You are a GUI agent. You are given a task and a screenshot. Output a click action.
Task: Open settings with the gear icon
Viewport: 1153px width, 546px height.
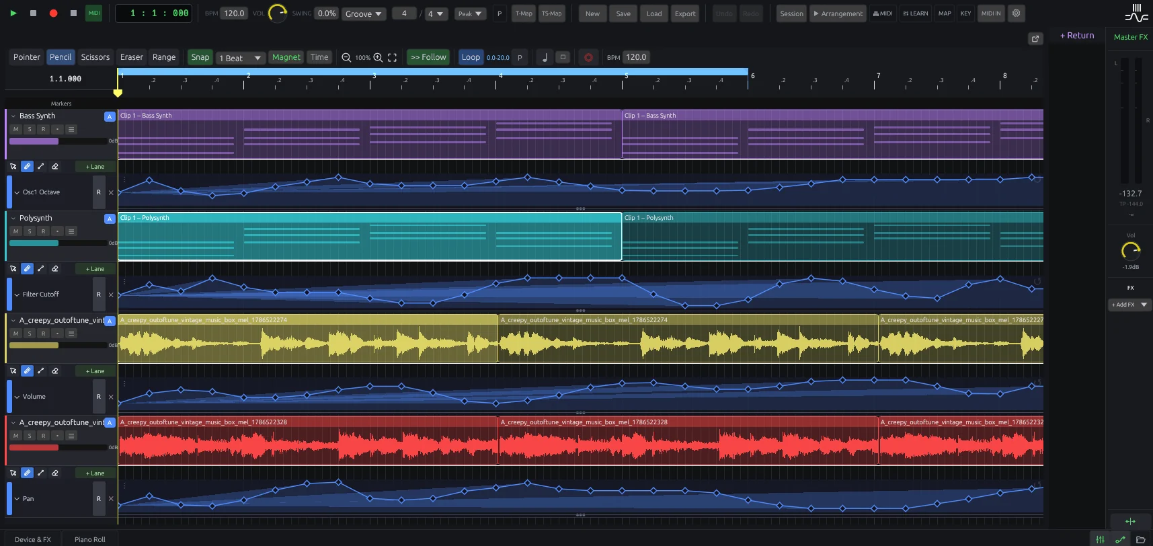click(1016, 13)
